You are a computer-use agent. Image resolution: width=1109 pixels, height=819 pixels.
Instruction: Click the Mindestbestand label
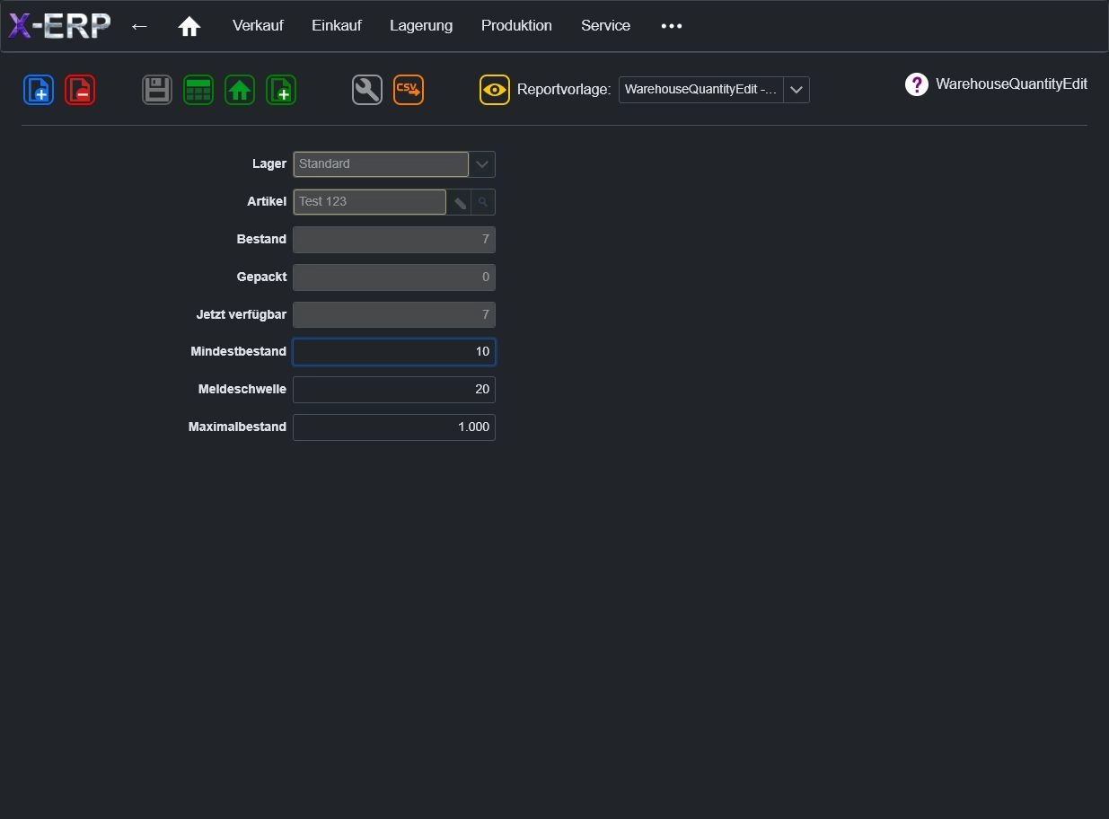tap(239, 352)
